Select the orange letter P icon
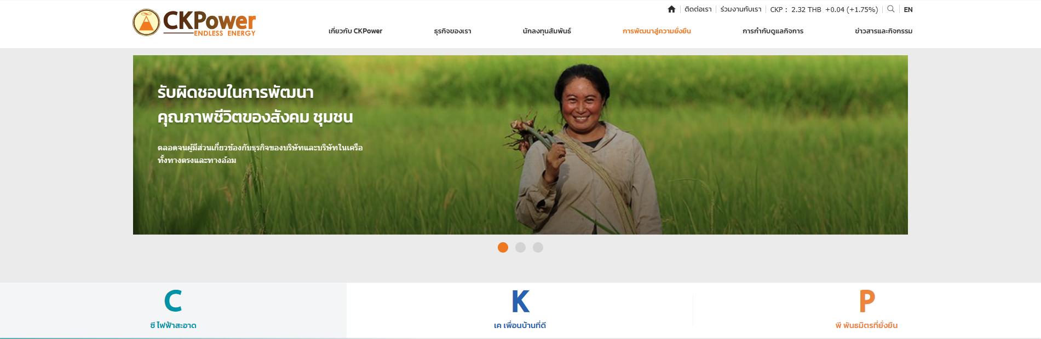 coord(866,301)
